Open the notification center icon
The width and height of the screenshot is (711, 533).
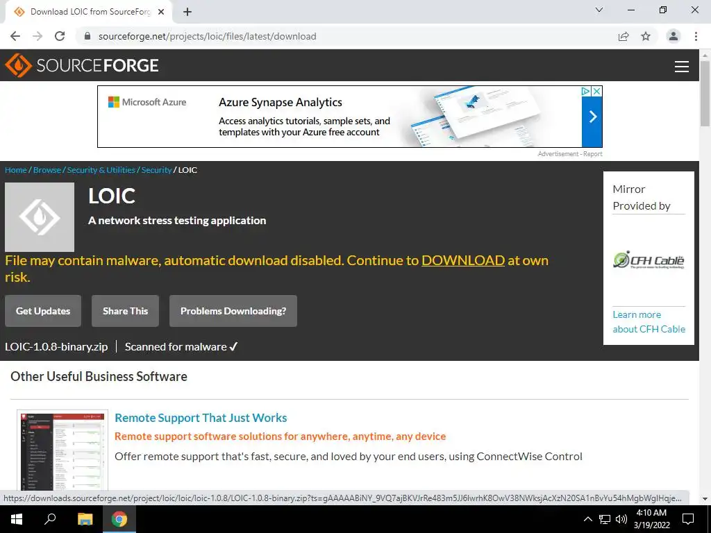click(x=688, y=519)
